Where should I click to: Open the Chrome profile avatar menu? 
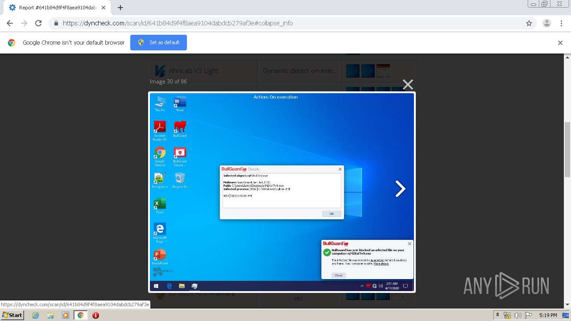pyautogui.click(x=547, y=23)
